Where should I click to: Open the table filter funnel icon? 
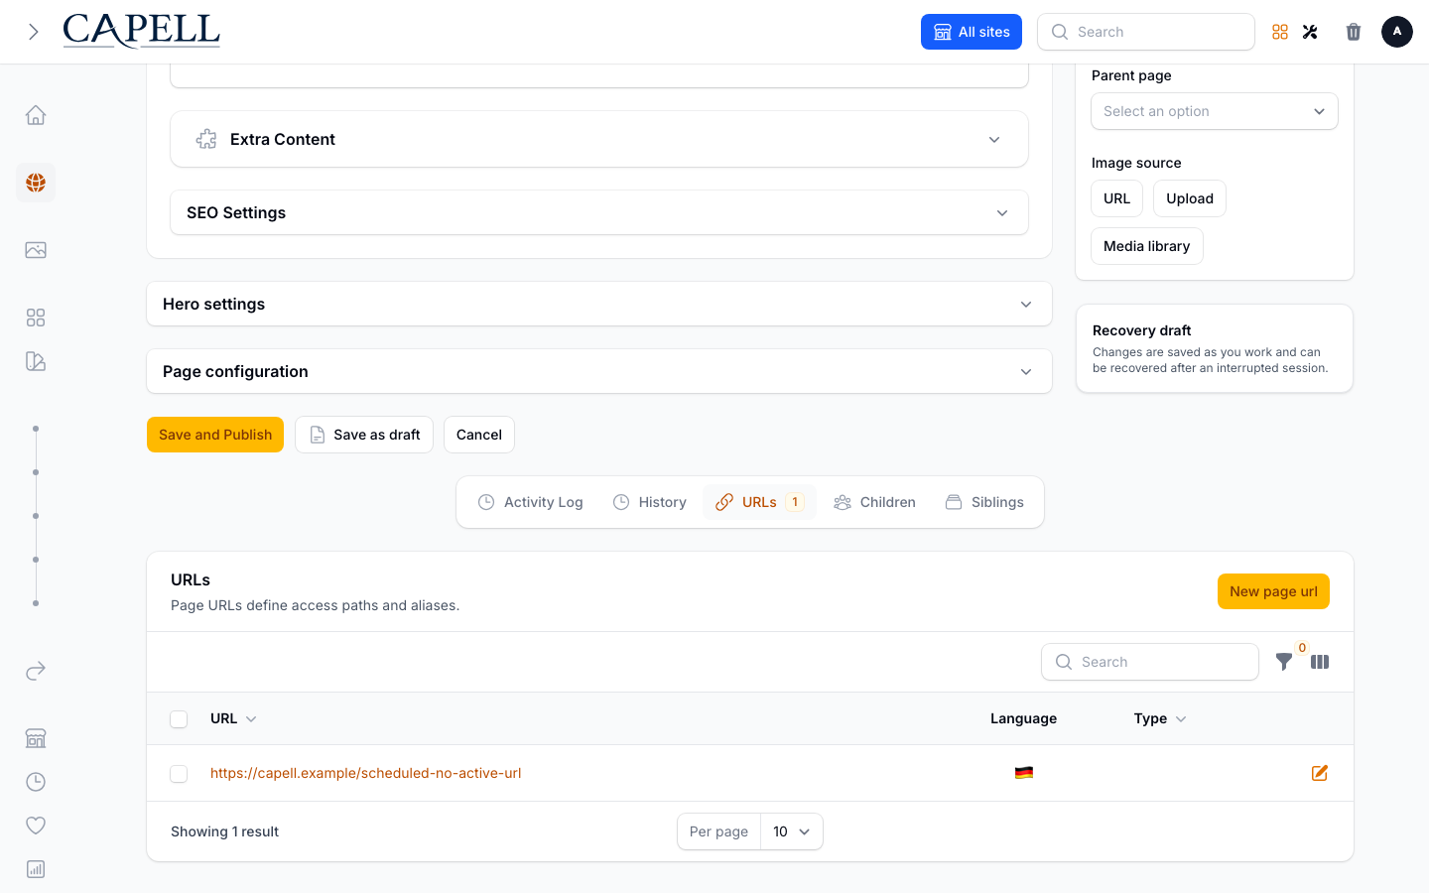pos(1284,662)
